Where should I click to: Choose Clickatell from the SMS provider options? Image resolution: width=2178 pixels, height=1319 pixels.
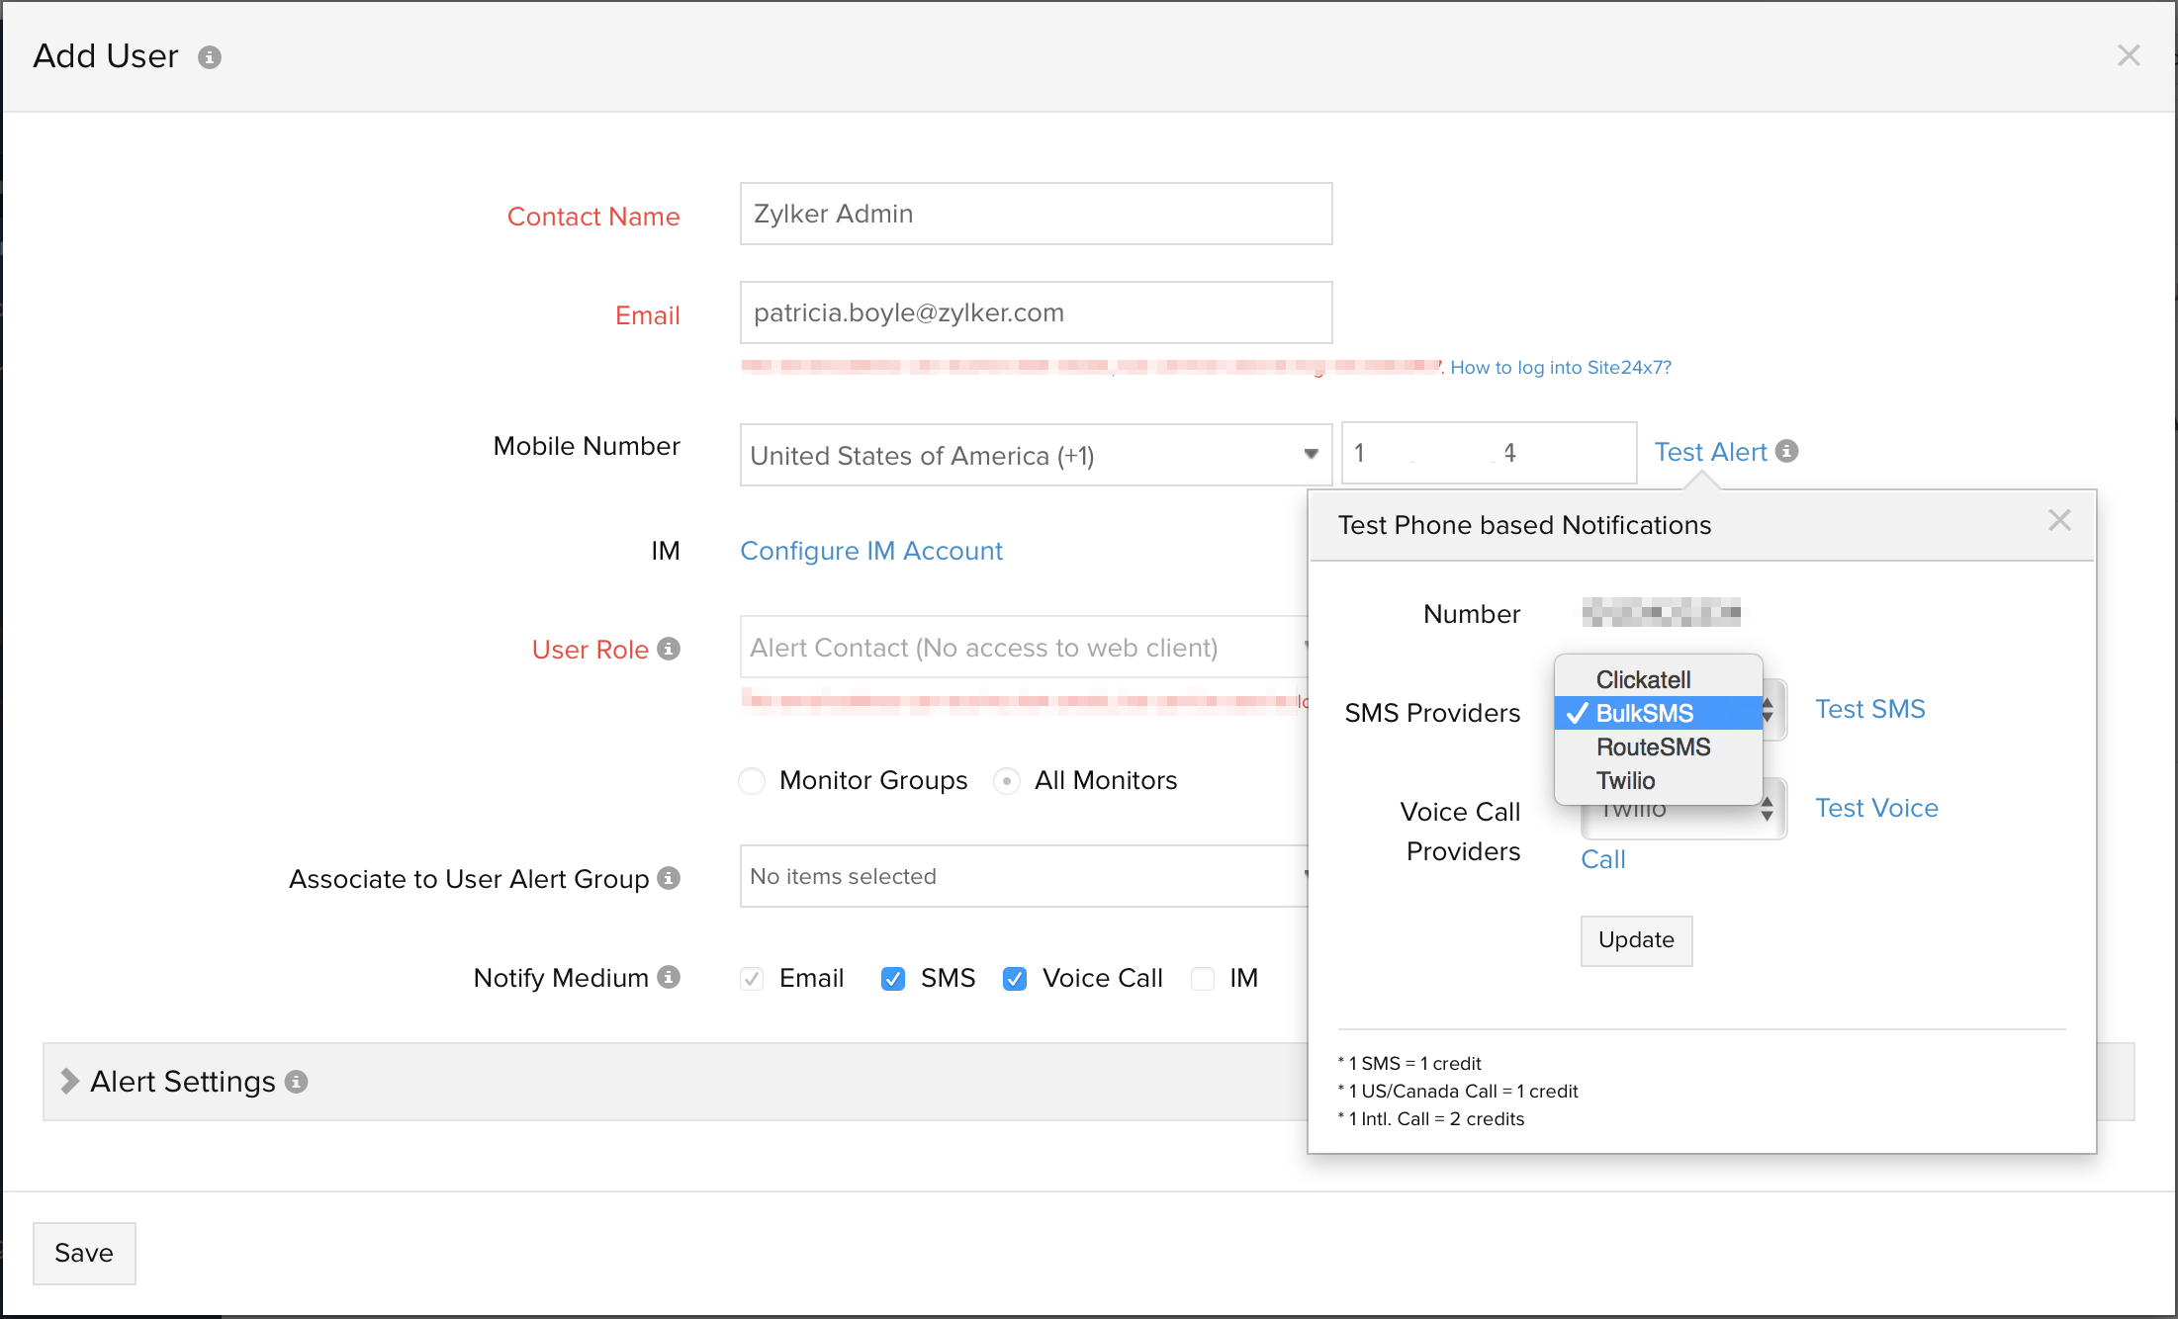pyautogui.click(x=1642, y=679)
